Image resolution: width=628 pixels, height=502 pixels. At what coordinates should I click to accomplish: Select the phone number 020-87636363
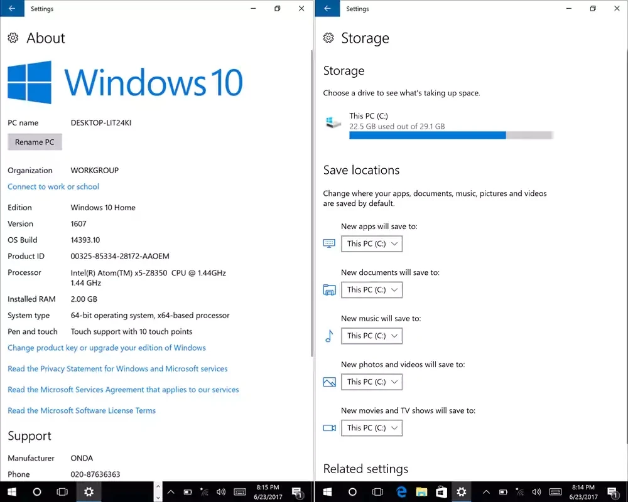[x=95, y=474]
